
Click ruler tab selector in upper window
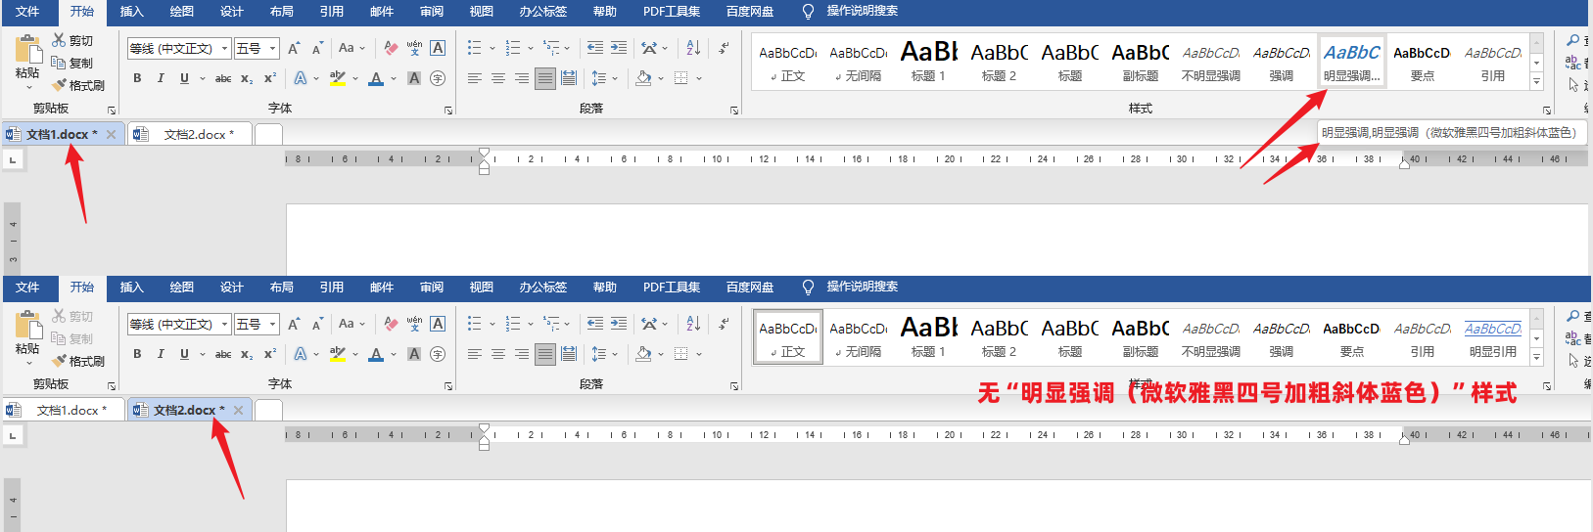[13, 159]
